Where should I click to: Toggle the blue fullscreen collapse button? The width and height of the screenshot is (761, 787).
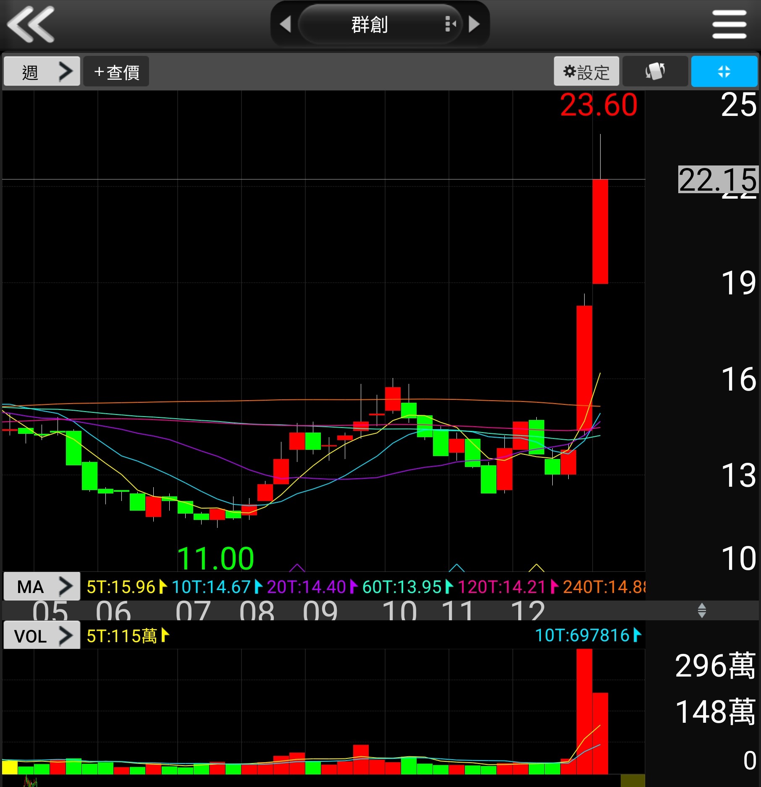pyautogui.click(x=724, y=71)
